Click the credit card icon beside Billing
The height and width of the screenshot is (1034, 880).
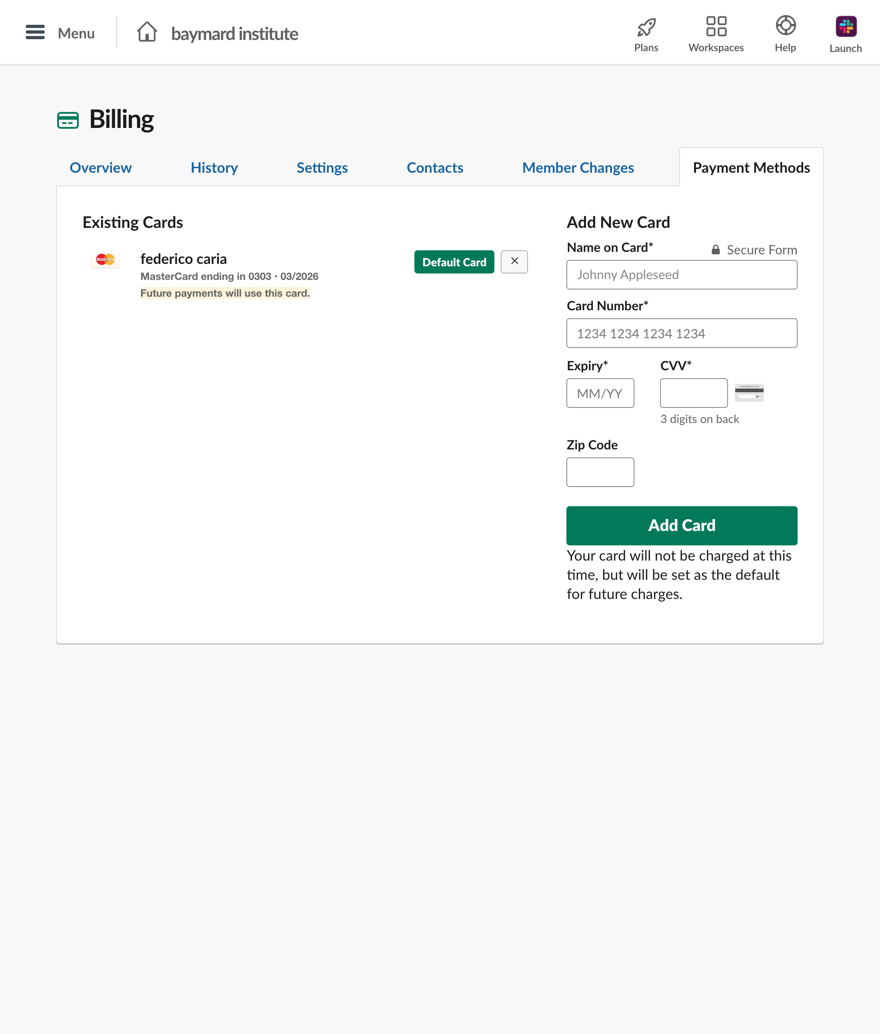[68, 120]
